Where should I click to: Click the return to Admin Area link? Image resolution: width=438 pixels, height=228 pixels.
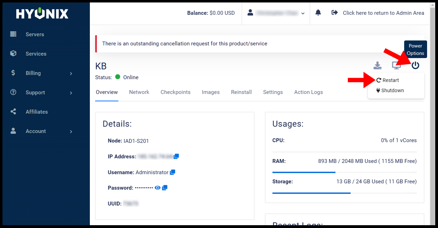[x=378, y=13]
